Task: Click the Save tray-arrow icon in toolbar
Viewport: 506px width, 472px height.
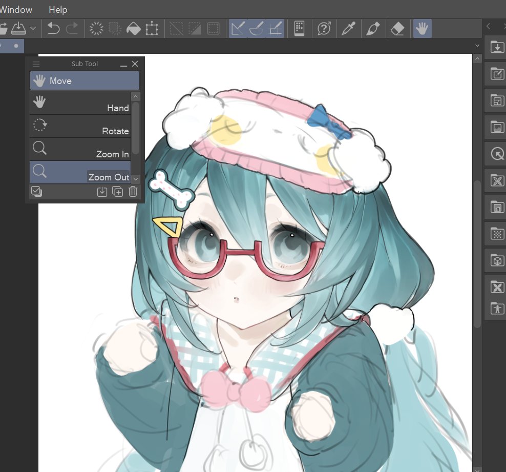Action: pos(18,28)
